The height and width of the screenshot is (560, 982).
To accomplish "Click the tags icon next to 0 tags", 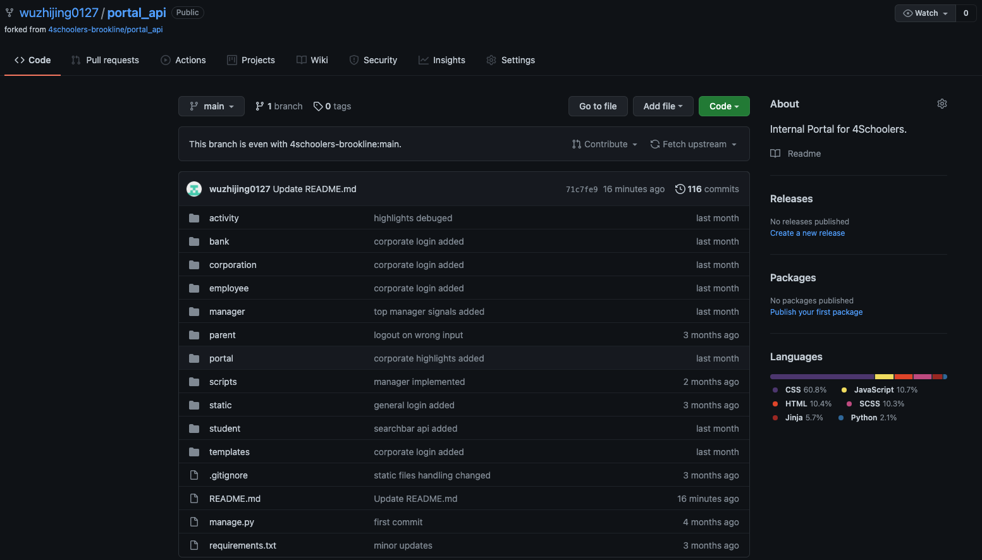I will click(x=318, y=106).
